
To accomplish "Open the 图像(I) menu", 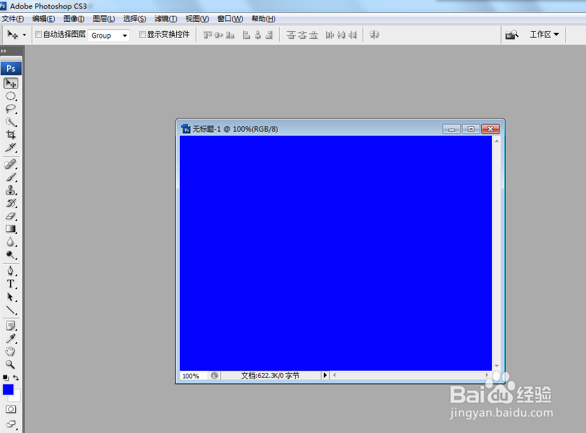I will [73, 19].
